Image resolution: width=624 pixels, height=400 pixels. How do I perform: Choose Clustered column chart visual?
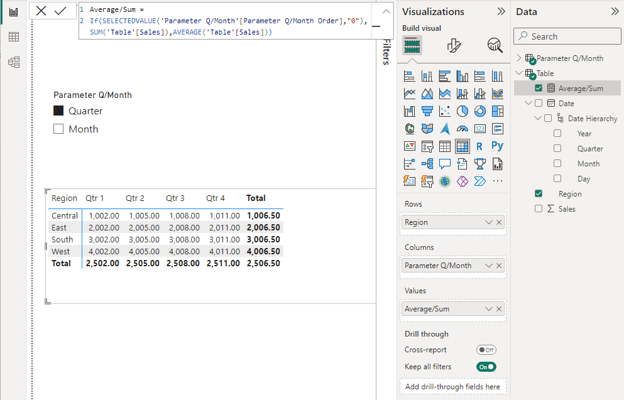pyautogui.click(x=462, y=76)
